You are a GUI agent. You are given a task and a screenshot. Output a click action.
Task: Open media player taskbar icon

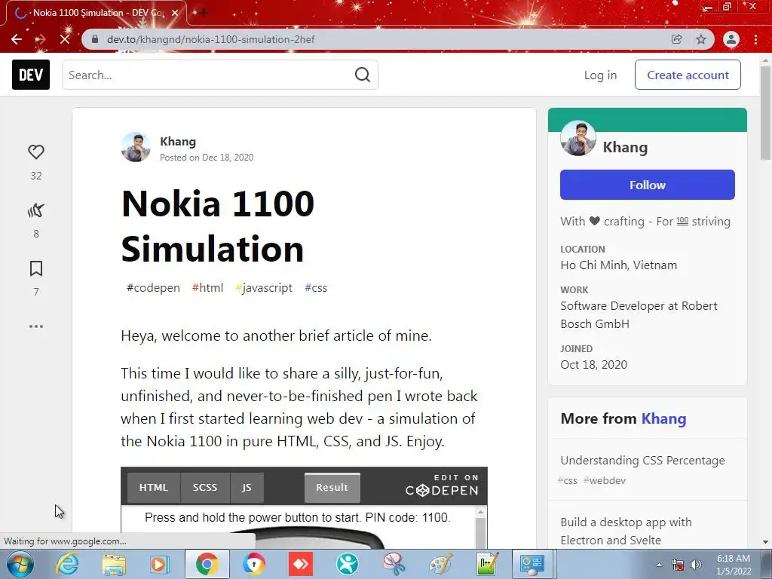coord(159,564)
